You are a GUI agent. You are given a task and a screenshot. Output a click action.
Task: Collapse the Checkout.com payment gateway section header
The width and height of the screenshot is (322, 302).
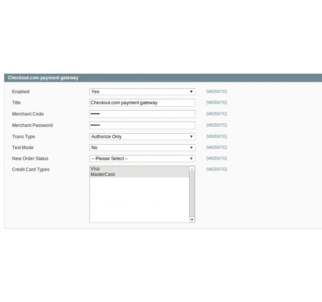click(163, 78)
